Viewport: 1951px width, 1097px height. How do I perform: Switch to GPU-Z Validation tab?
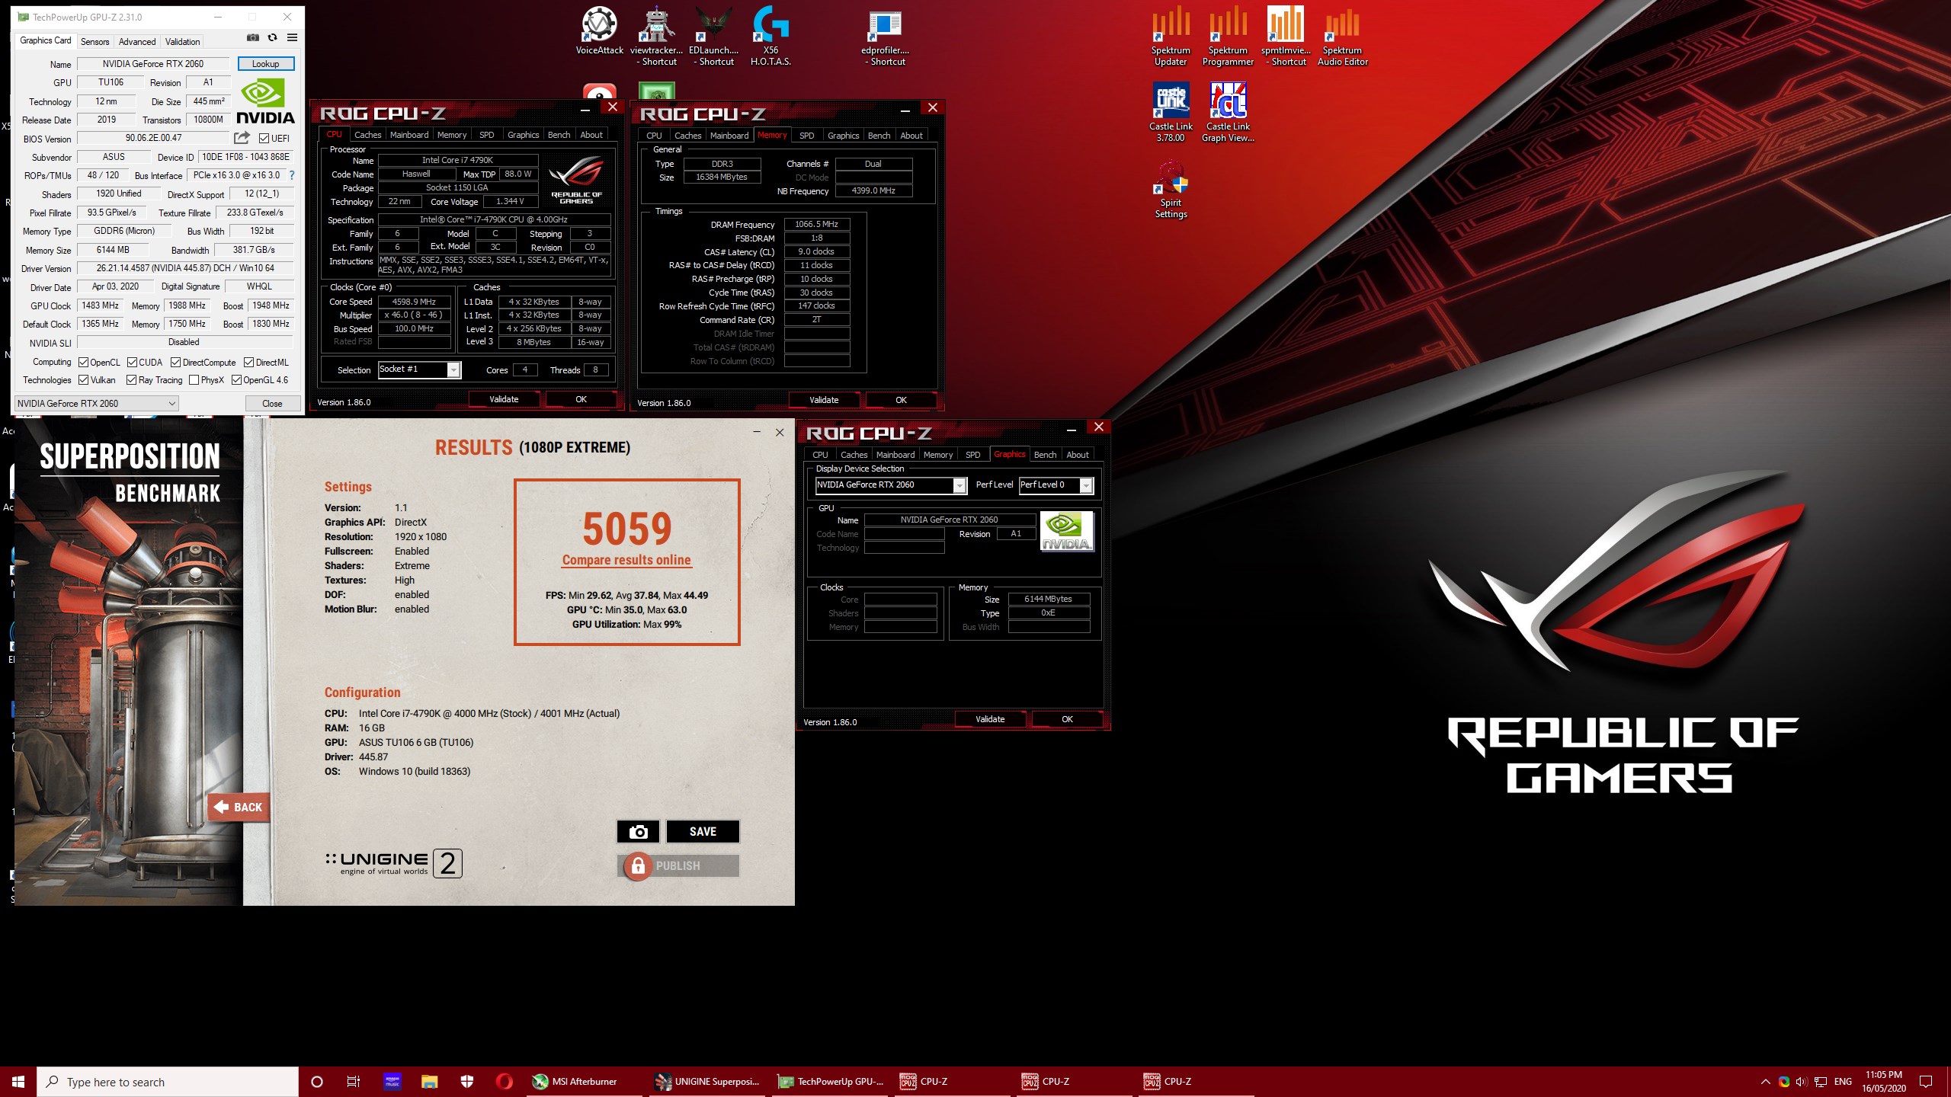tap(183, 42)
